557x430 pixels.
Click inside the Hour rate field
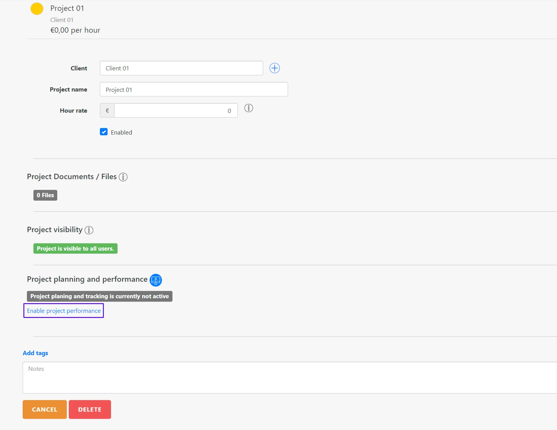(175, 110)
